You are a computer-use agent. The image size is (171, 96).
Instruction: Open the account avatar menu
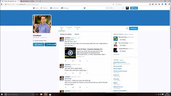click(127, 8)
